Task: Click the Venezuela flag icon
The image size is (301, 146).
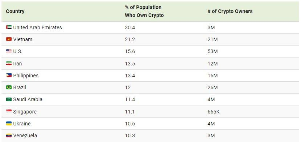Action: coord(9,136)
